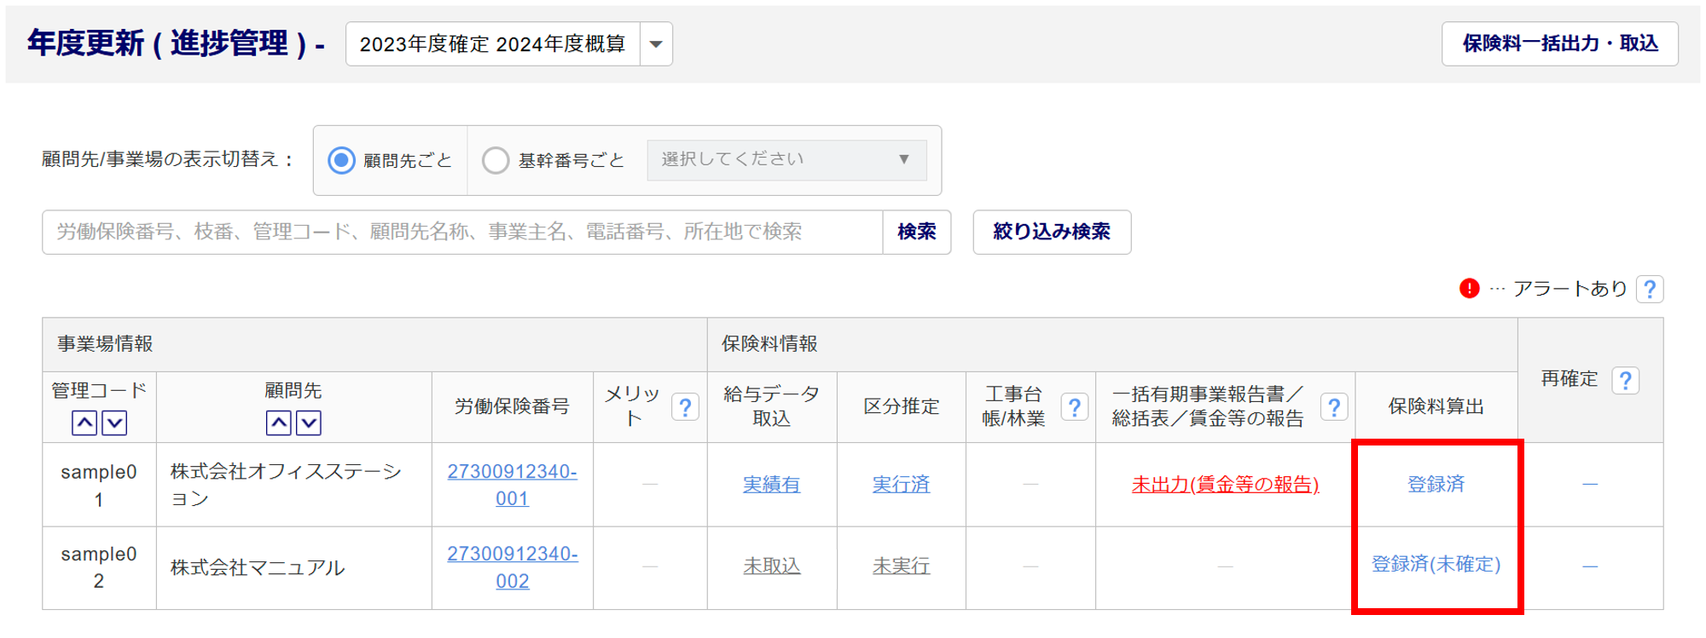Click 未出力(賃金等の報告) red link
The image size is (1706, 638).
[1225, 485]
